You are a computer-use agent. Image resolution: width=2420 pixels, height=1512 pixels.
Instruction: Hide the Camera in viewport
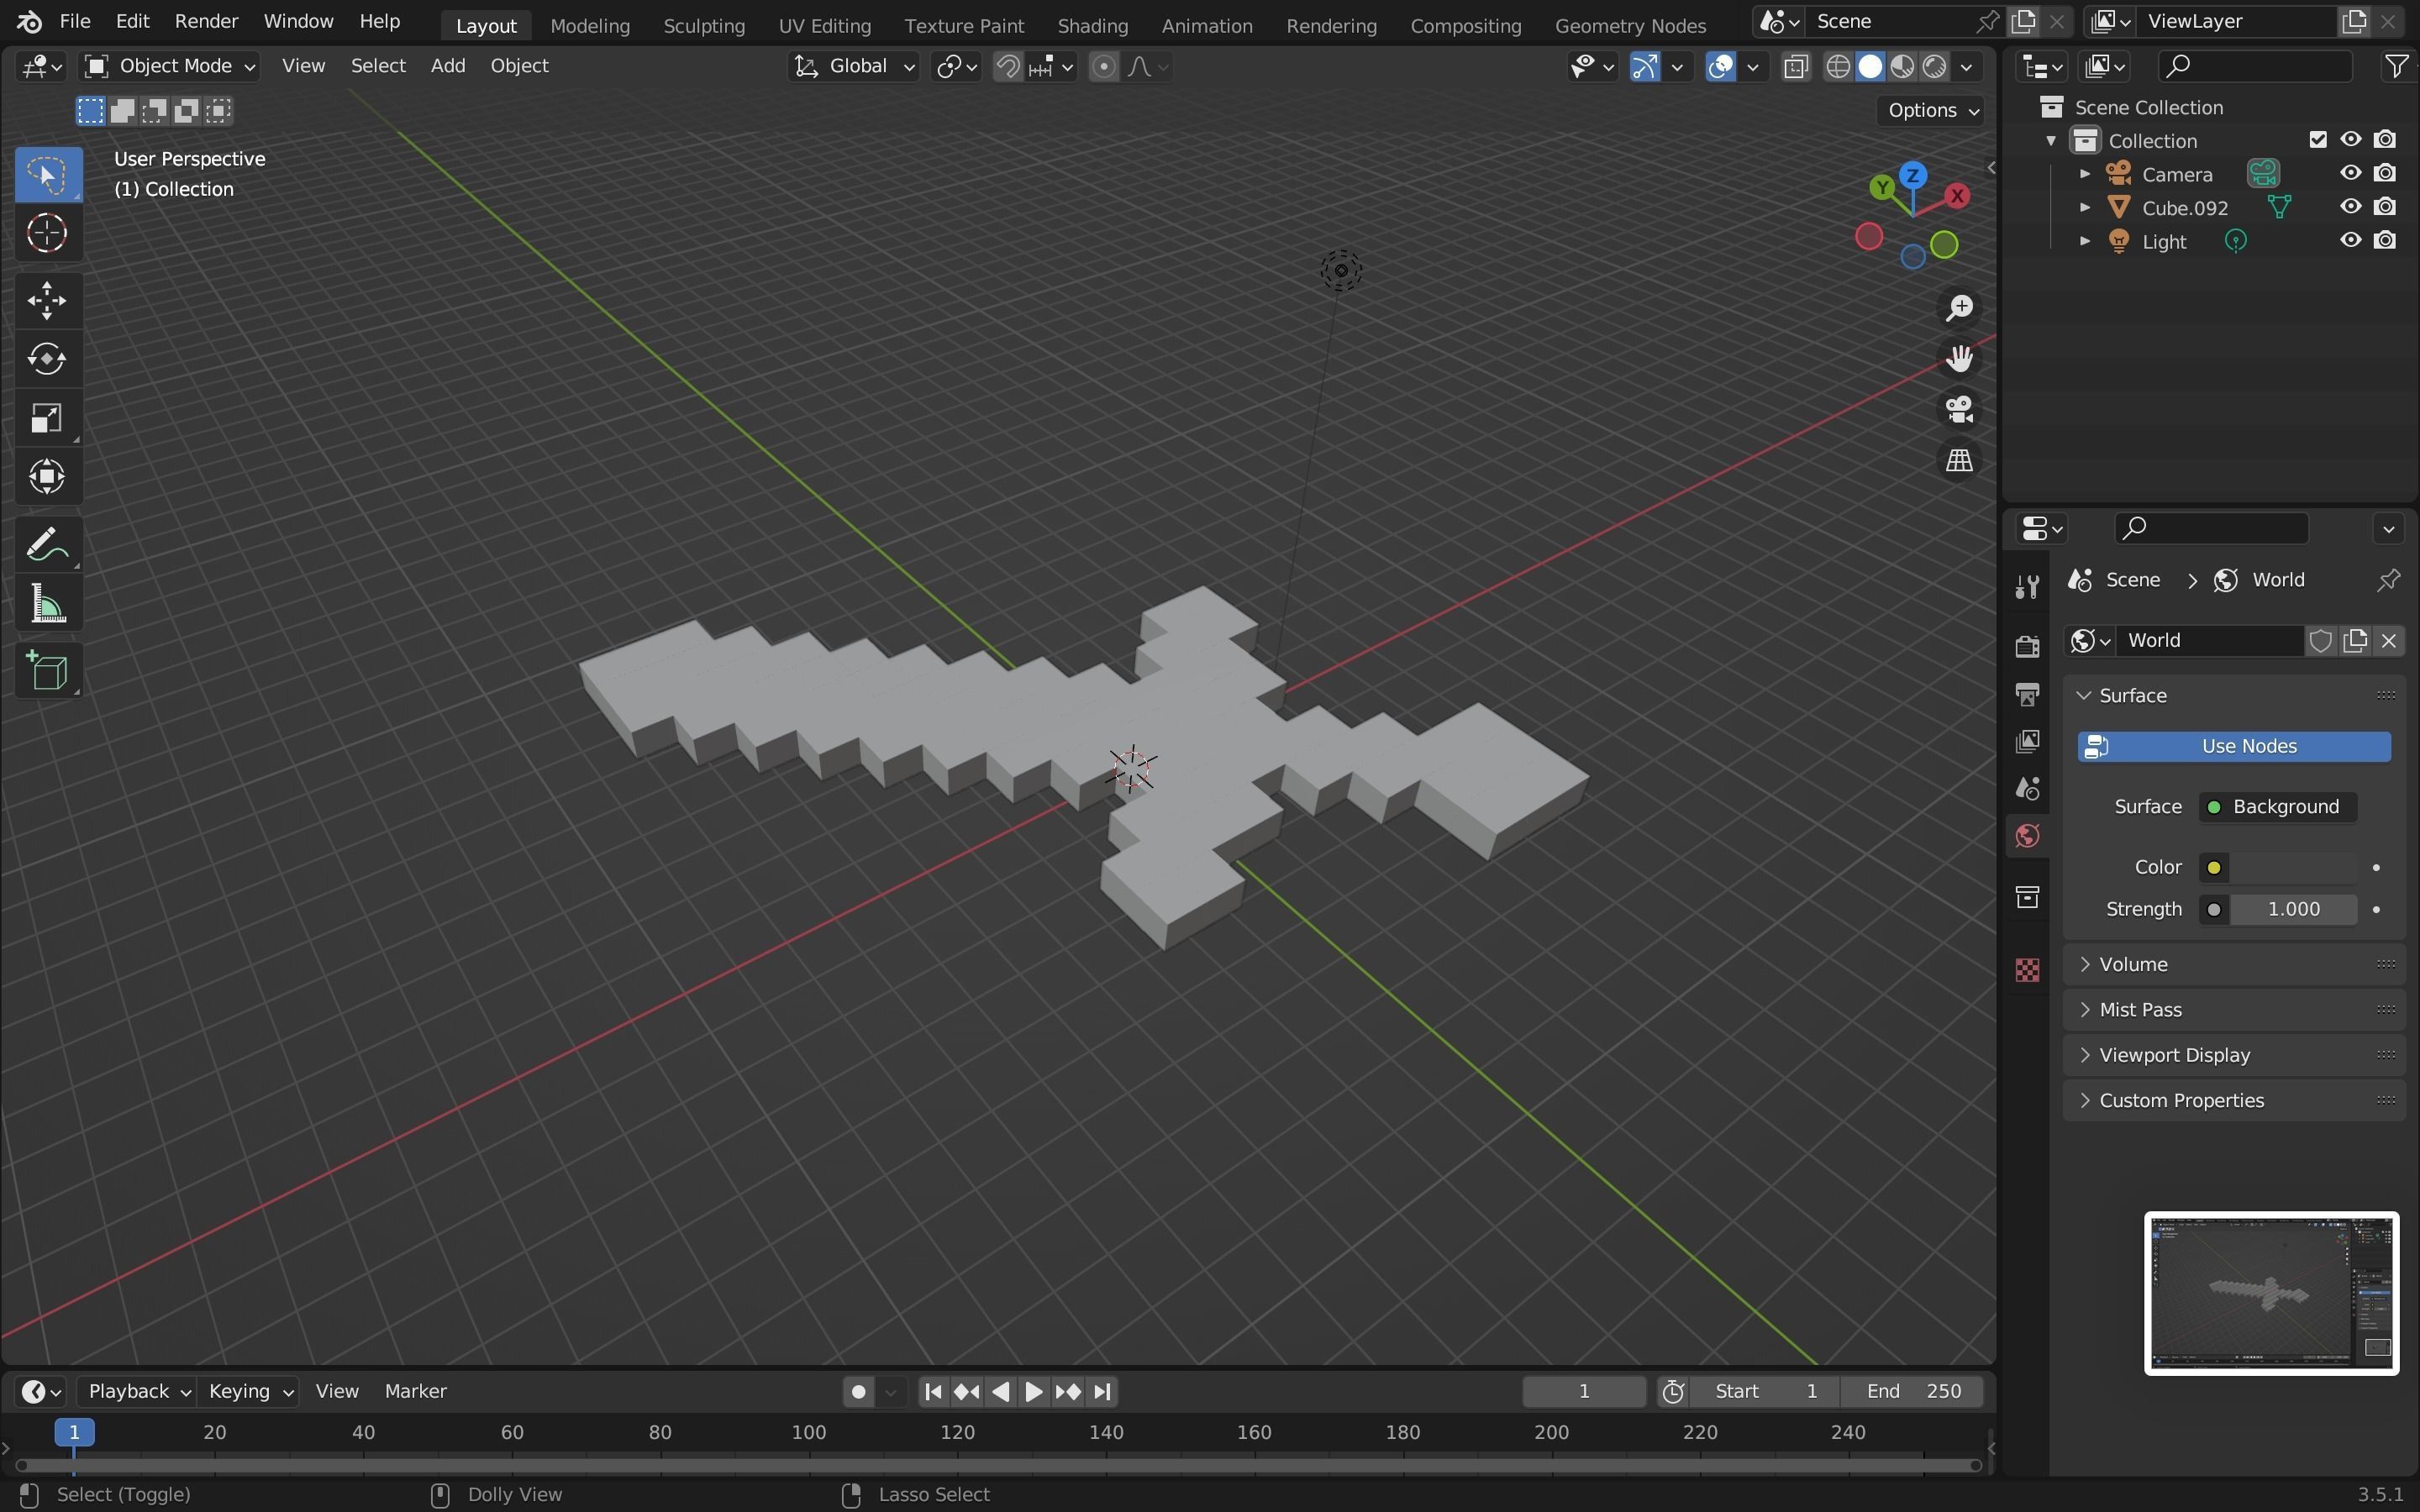pos(2350,174)
